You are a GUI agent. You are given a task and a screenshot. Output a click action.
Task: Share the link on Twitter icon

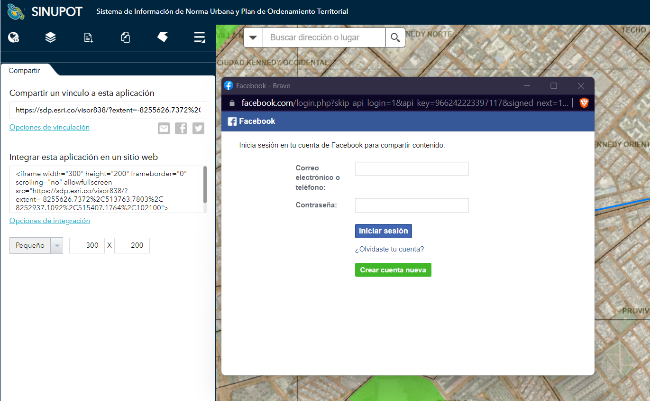click(x=198, y=128)
